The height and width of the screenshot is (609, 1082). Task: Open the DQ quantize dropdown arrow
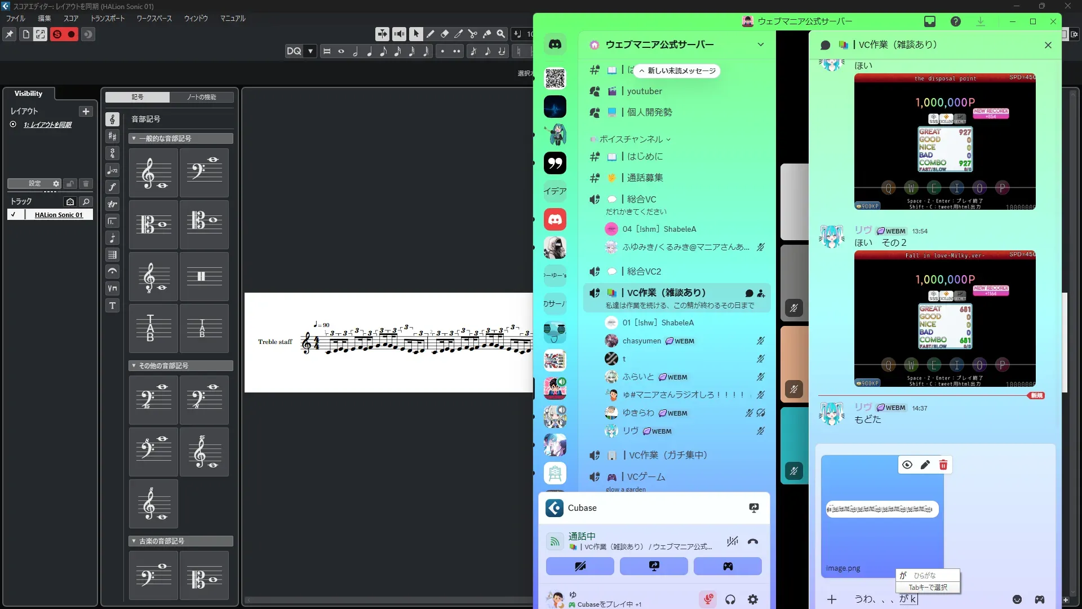(311, 51)
